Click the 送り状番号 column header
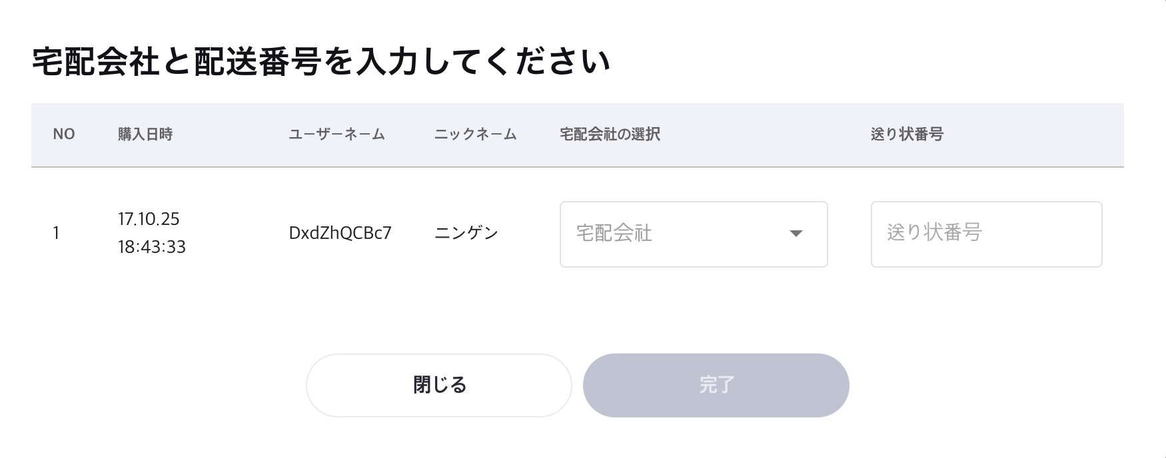 coord(908,132)
